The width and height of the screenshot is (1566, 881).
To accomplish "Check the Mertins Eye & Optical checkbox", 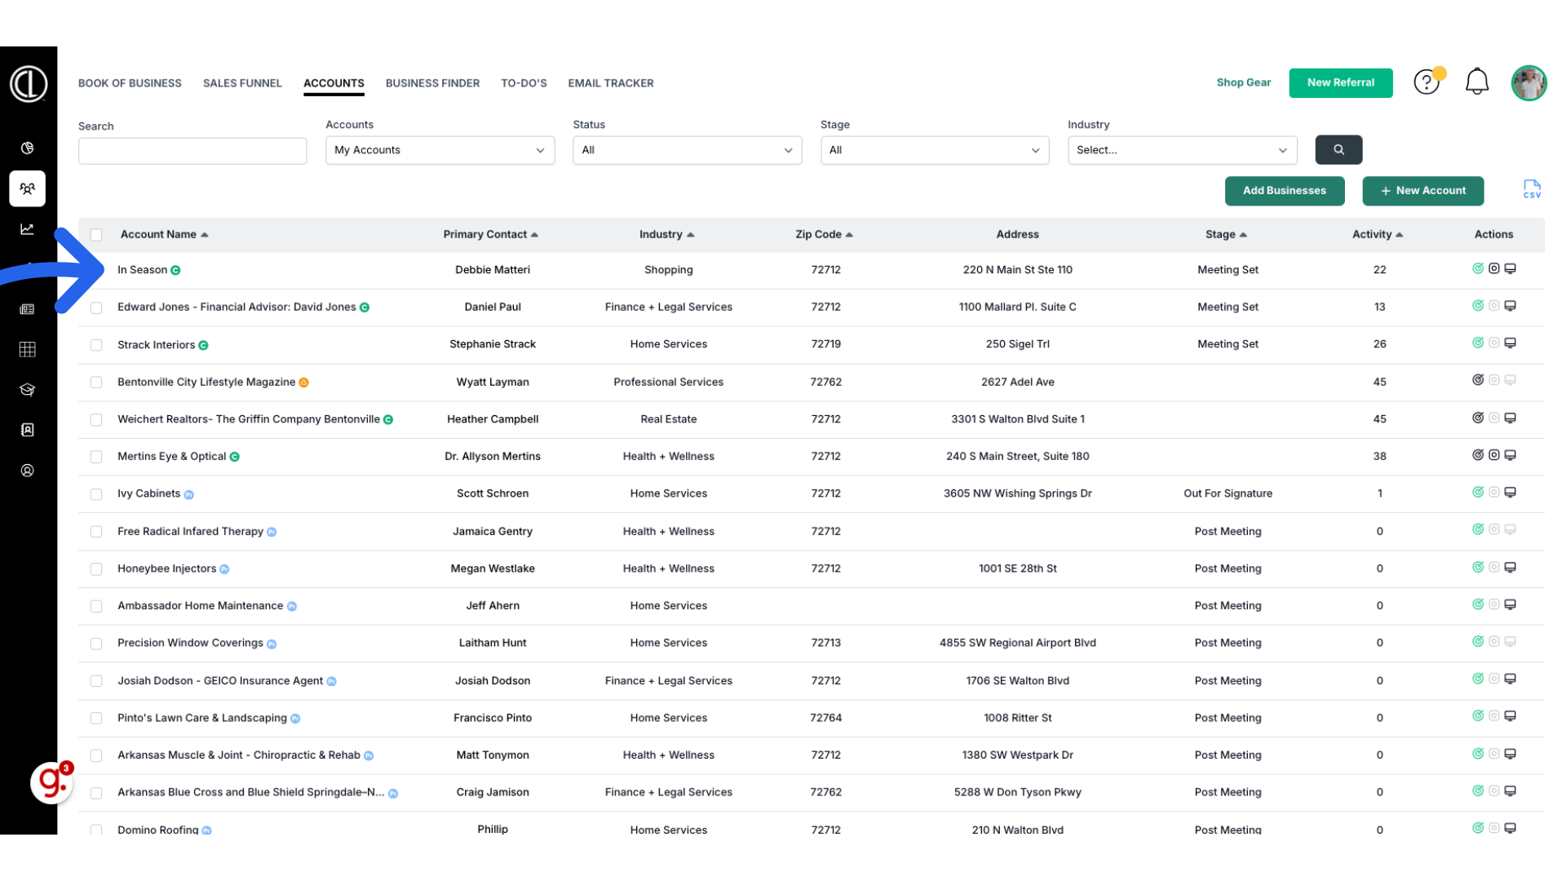I will pos(96,457).
